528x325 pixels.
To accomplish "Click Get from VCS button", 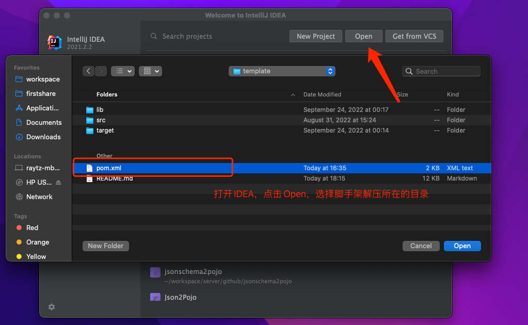I will (x=414, y=36).
